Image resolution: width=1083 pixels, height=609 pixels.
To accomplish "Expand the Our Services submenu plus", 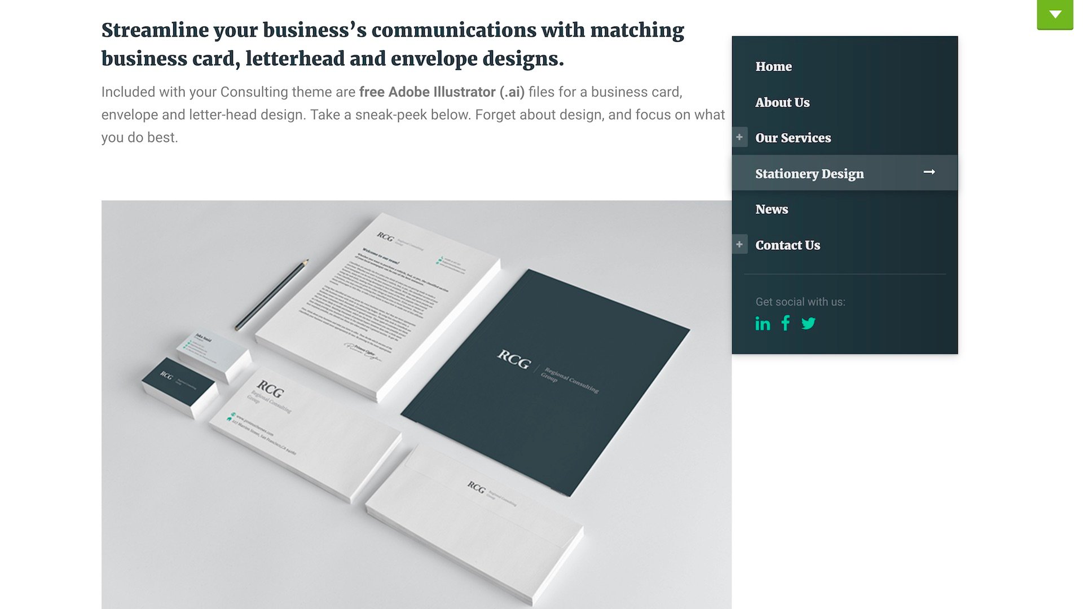I will [x=739, y=137].
